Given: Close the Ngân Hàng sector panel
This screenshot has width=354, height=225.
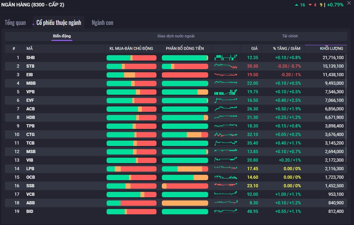Looking at the screenshot, I should [349, 3].
